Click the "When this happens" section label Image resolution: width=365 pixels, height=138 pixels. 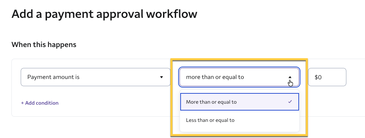44,45
